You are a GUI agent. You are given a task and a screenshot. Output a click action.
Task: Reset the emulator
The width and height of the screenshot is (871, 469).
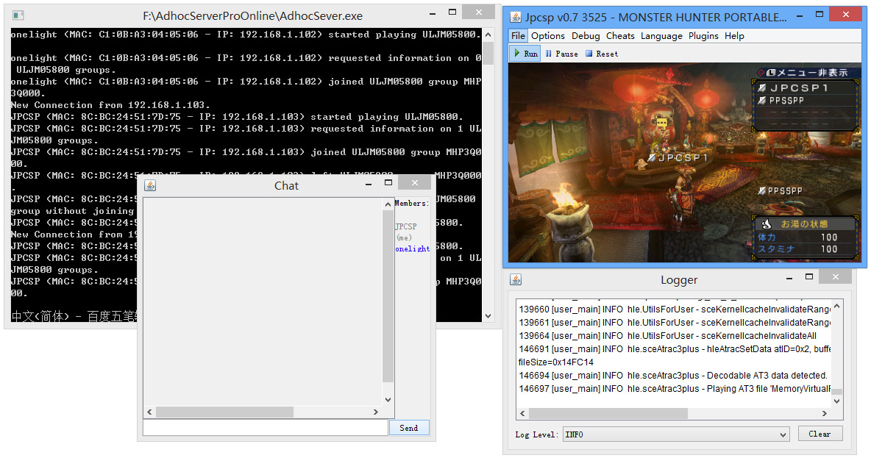click(x=602, y=54)
